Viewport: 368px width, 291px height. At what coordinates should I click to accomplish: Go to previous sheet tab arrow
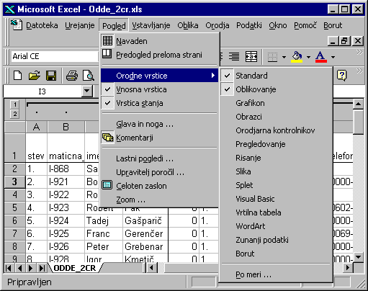click(20, 268)
